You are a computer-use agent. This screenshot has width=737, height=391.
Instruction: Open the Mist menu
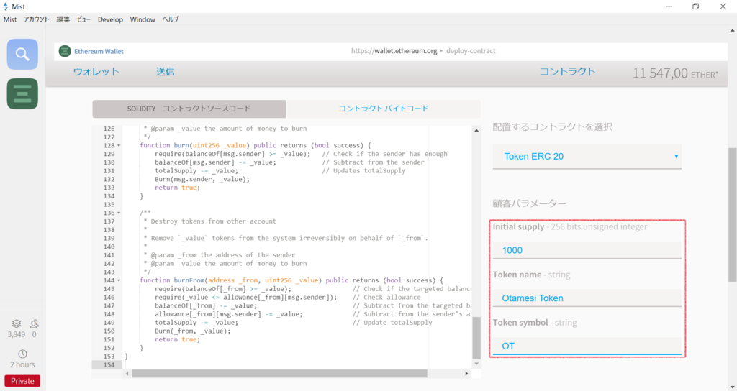(x=10, y=19)
